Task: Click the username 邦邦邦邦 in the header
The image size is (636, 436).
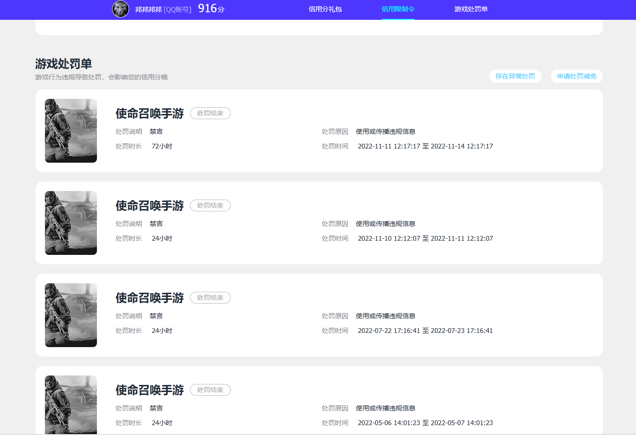Action: click(x=148, y=9)
